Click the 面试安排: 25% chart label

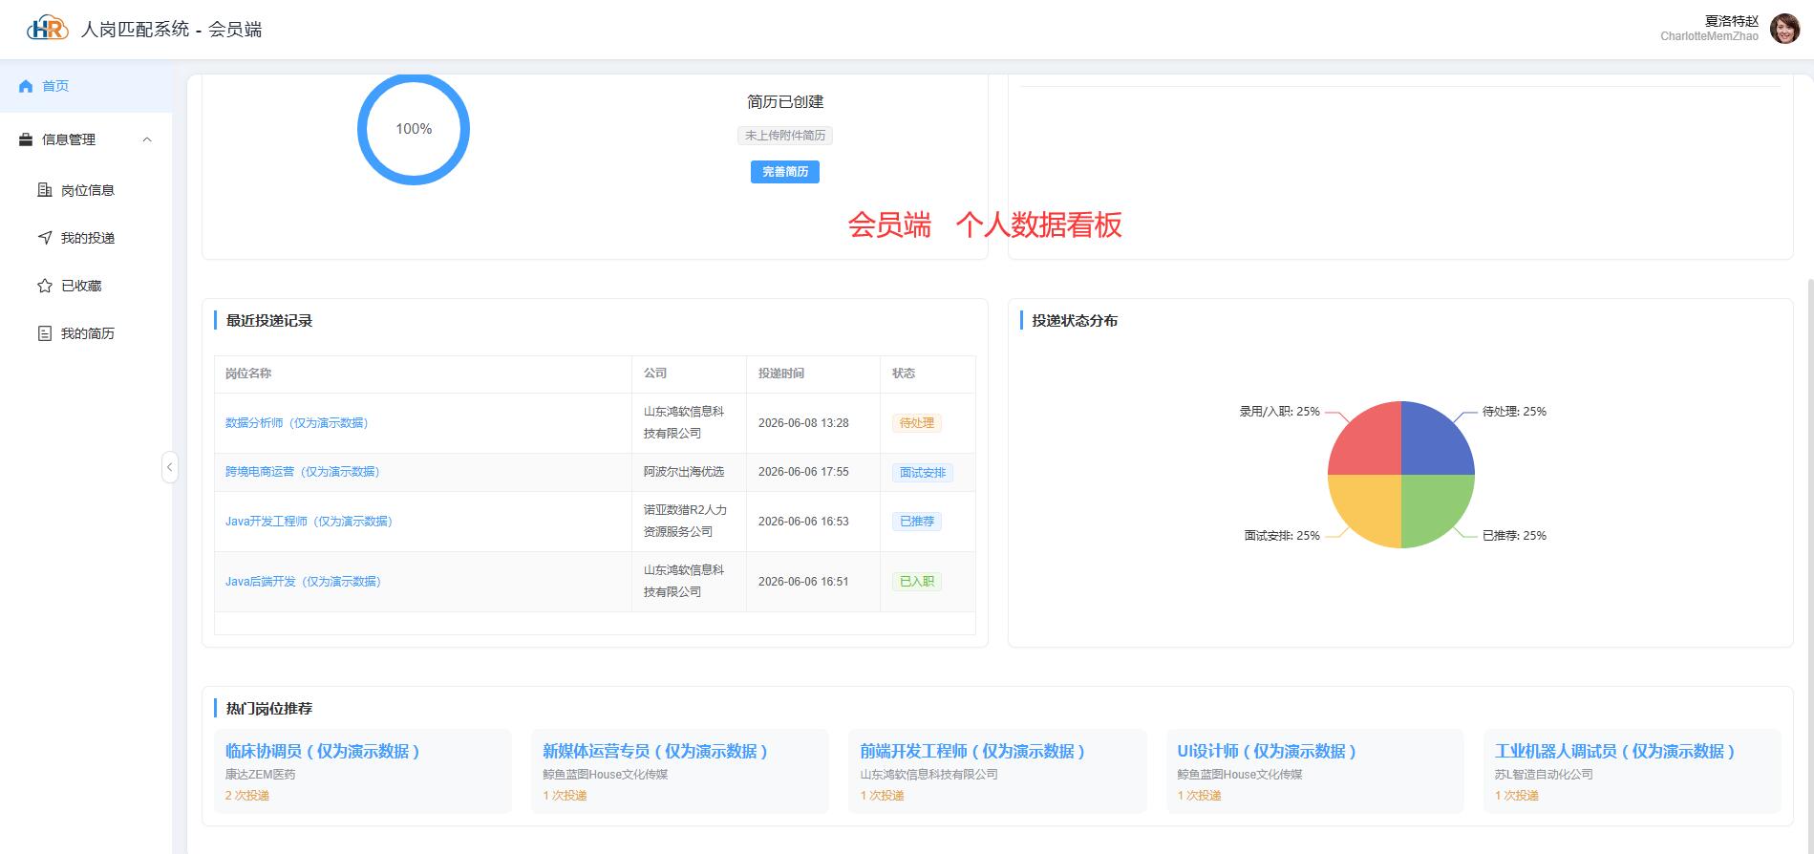click(x=1282, y=536)
